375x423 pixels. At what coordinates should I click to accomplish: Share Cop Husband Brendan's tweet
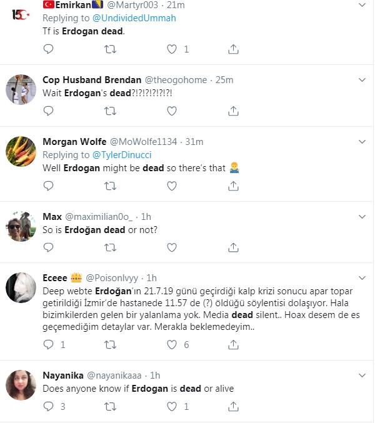click(x=233, y=111)
